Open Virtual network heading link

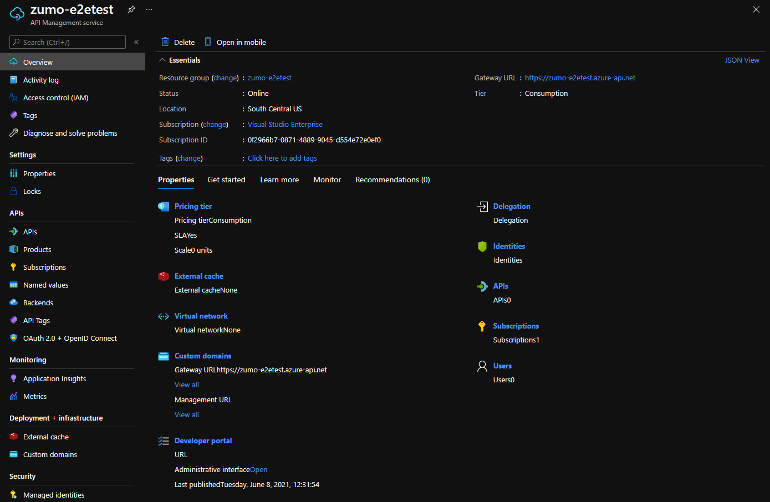tap(201, 316)
